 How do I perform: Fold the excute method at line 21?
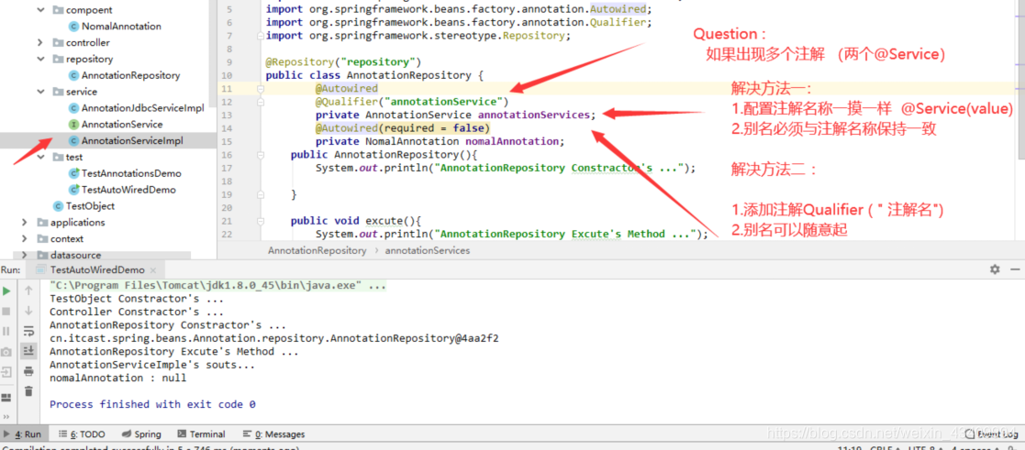point(261,221)
